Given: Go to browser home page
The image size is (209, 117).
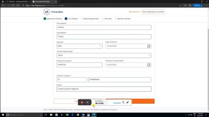Looking at the screenshot, I should pyautogui.click(x=18, y=6).
